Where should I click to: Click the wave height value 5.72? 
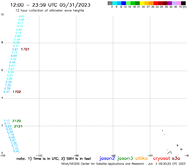click(15, 52)
